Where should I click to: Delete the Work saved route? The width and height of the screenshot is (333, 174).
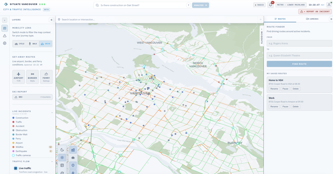[296, 107]
